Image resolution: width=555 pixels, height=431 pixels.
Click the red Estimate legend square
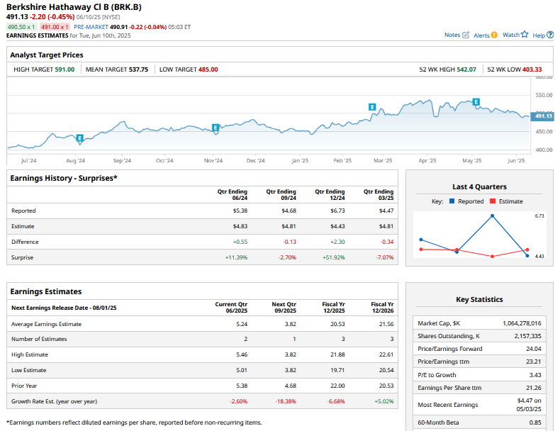pyautogui.click(x=493, y=201)
